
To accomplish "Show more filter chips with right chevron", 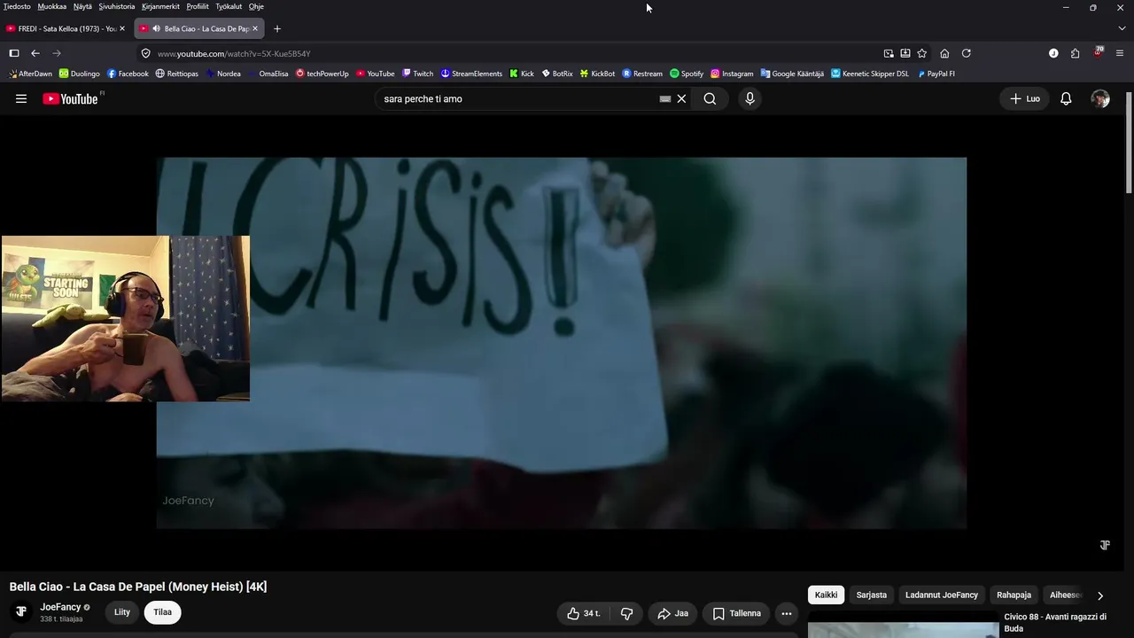I will [x=1100, y=595].
